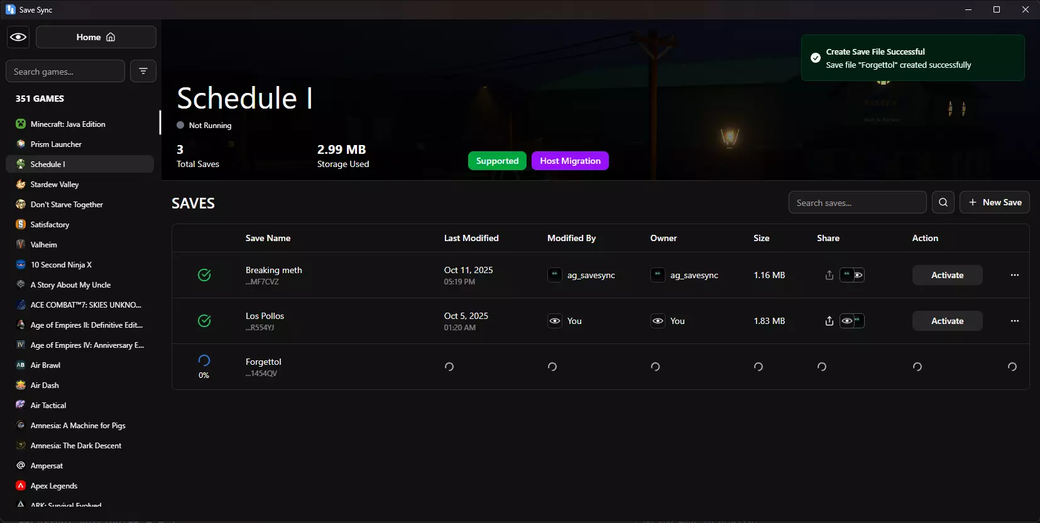Toggle the eye visibility button beside Home
1040x523 pixels.
[x=18, y=37]
